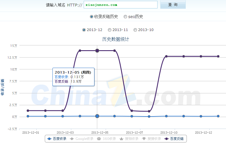Click the 百度反链 data point above 2013-12-10
This screenshot has height=143, width=226.
point(166,56)
